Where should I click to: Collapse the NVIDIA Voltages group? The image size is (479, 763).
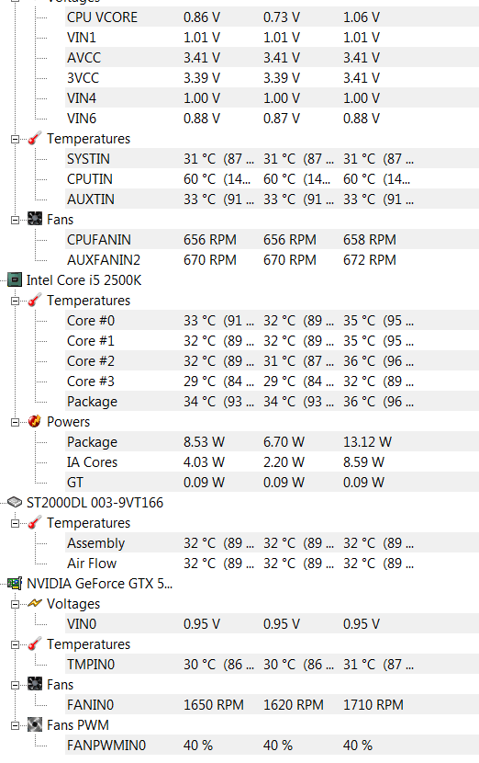coord(15,604)
